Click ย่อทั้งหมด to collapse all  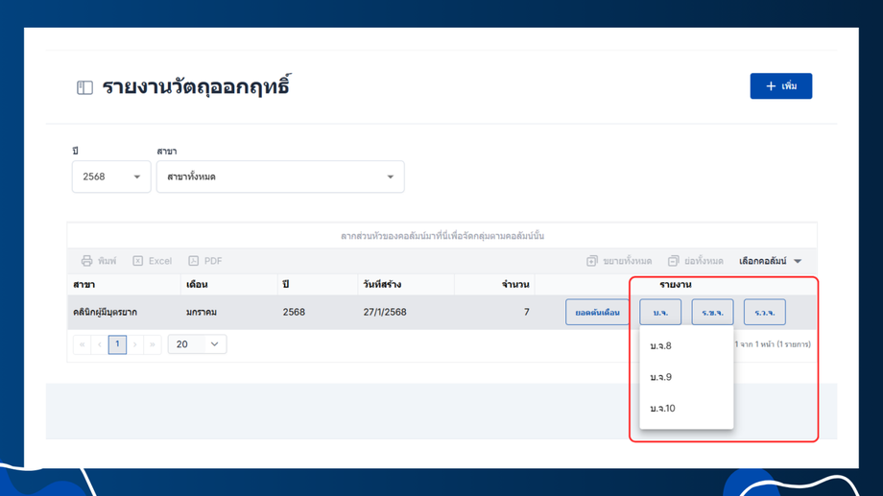[696, 261]
